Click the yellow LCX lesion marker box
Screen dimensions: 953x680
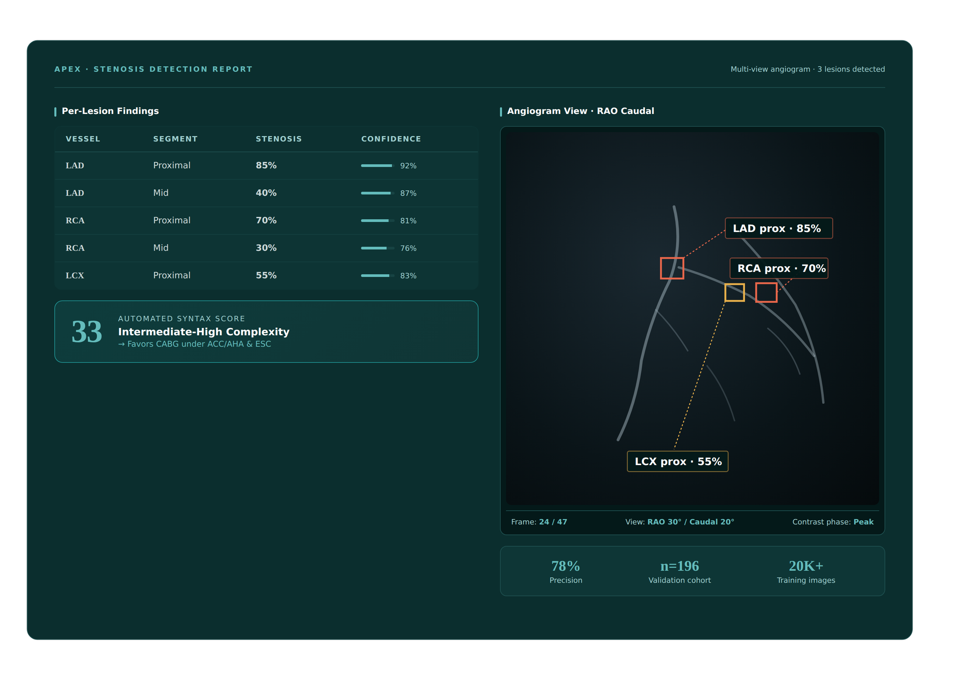click(734, 292)
